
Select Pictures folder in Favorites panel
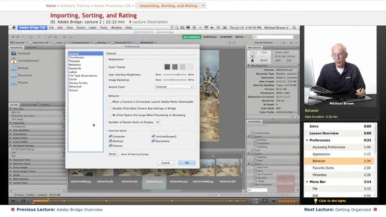coord(14,83)
